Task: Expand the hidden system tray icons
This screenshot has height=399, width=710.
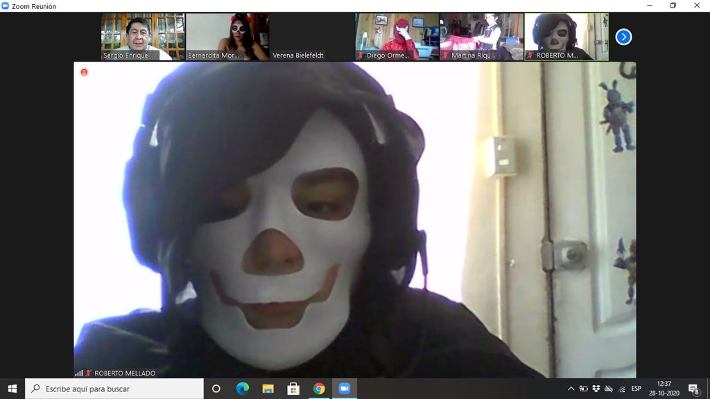Action: (x=571, y=389)
